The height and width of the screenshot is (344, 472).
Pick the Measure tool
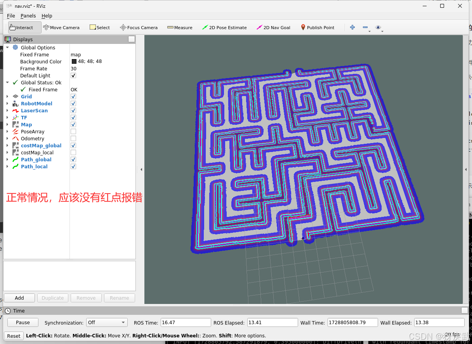click(x=180, y=27)
